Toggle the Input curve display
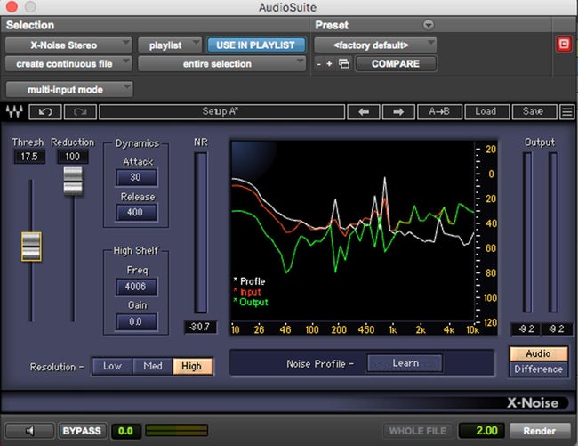 [247, 292]
